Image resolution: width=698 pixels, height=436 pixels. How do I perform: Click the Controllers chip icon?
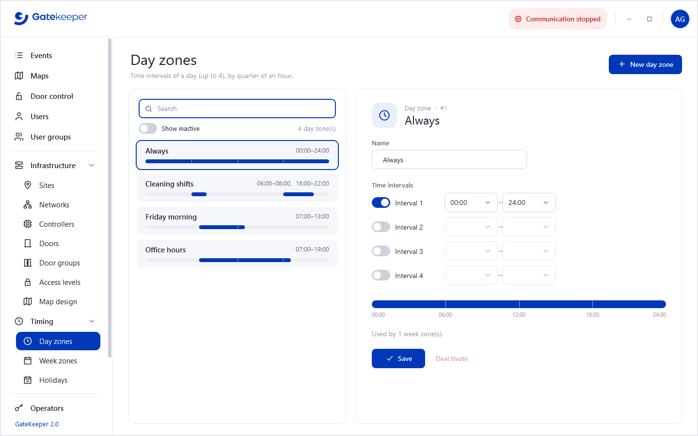(28, 224)
